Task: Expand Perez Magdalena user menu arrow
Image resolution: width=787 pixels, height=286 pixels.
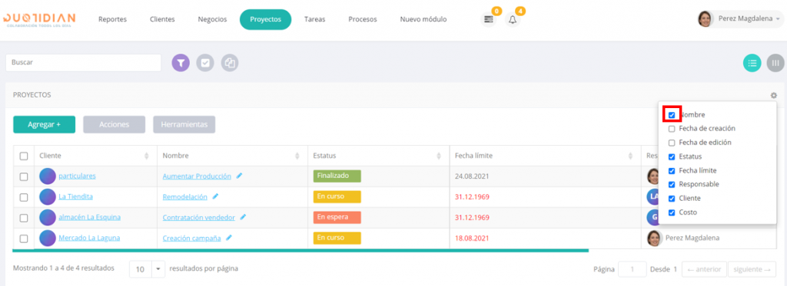Action: [x=778, y=19]
